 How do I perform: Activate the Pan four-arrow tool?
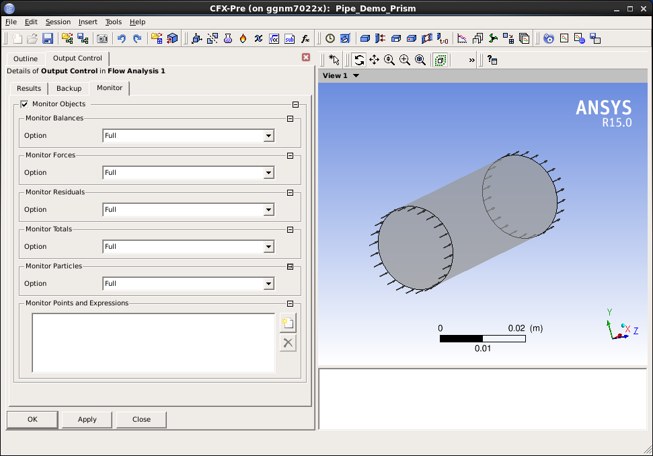pyautogui.click(x=374, y=60)
